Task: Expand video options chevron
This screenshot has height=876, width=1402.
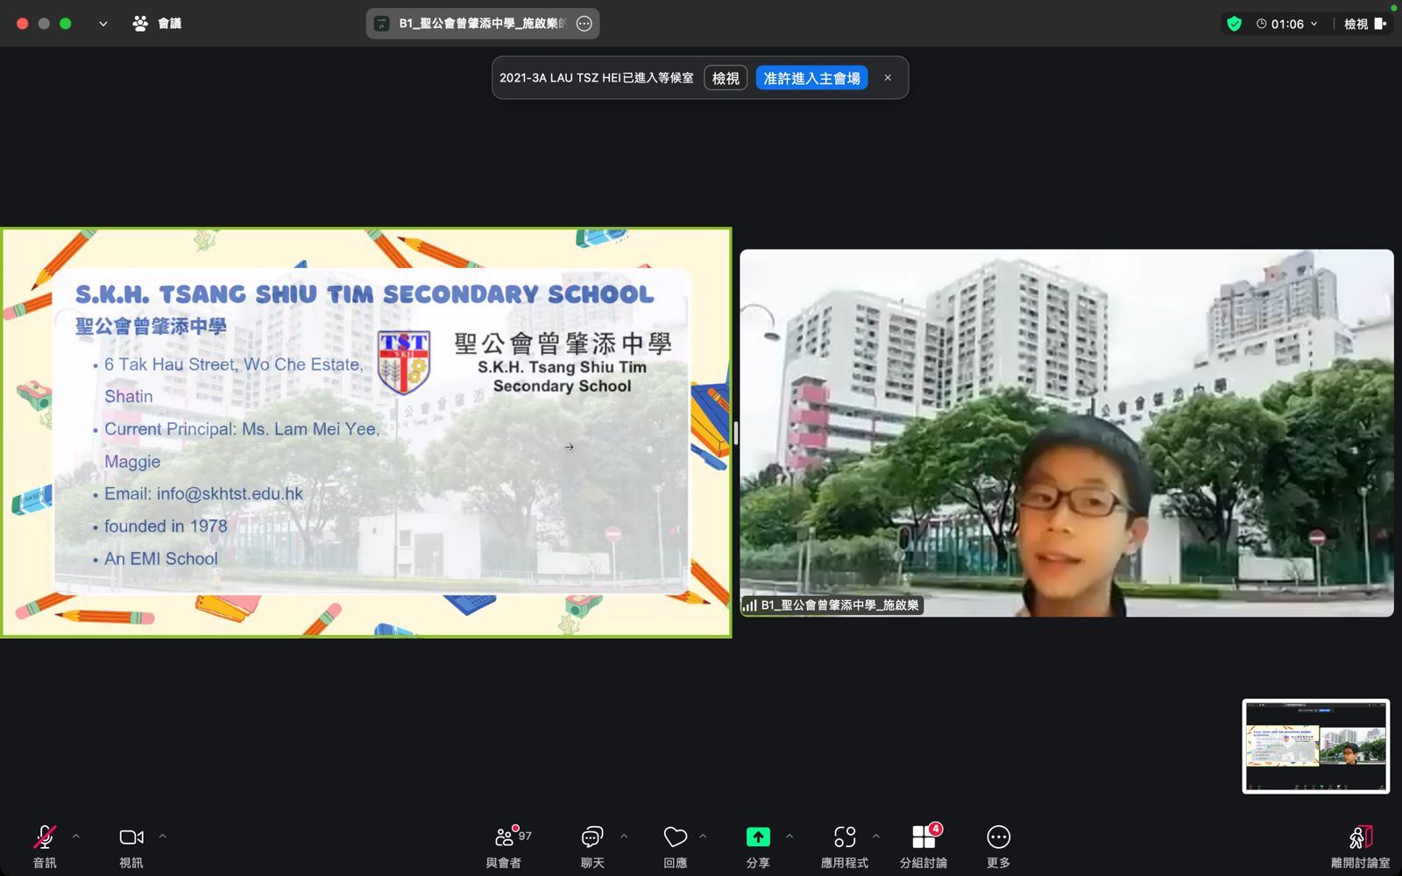Action: pyautogui.click(x=163, y=837)
